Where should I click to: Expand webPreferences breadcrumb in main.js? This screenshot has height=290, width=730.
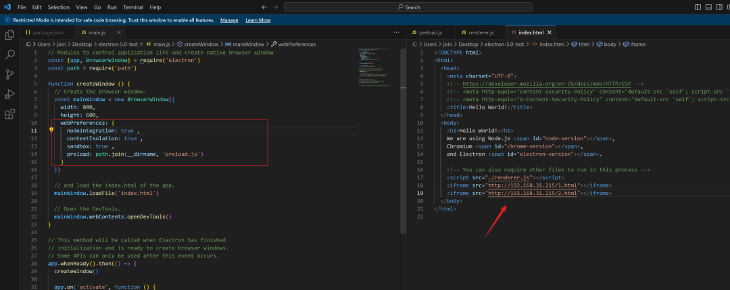pyautogui.click(x=293, y=44)
